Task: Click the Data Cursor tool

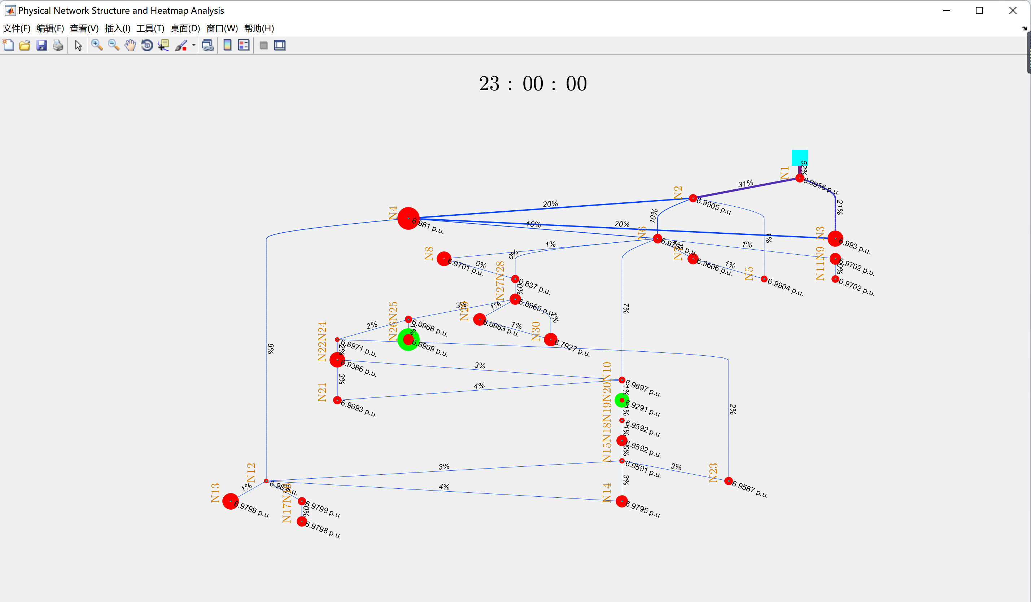Action: (x=163, y=45)
